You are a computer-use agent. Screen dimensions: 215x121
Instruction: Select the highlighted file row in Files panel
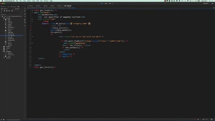11,36
